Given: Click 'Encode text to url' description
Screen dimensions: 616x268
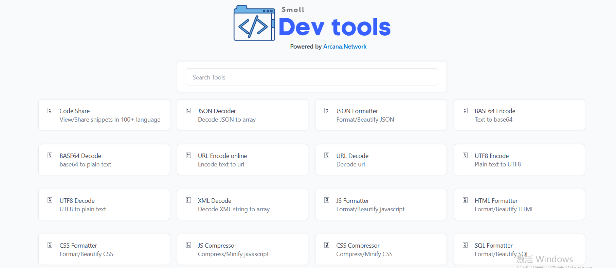Looking at the screenshot, I should pos(221,164).
